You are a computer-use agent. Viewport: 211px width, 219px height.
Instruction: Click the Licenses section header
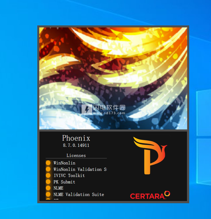pyautogui.click(x=76, y=155)
